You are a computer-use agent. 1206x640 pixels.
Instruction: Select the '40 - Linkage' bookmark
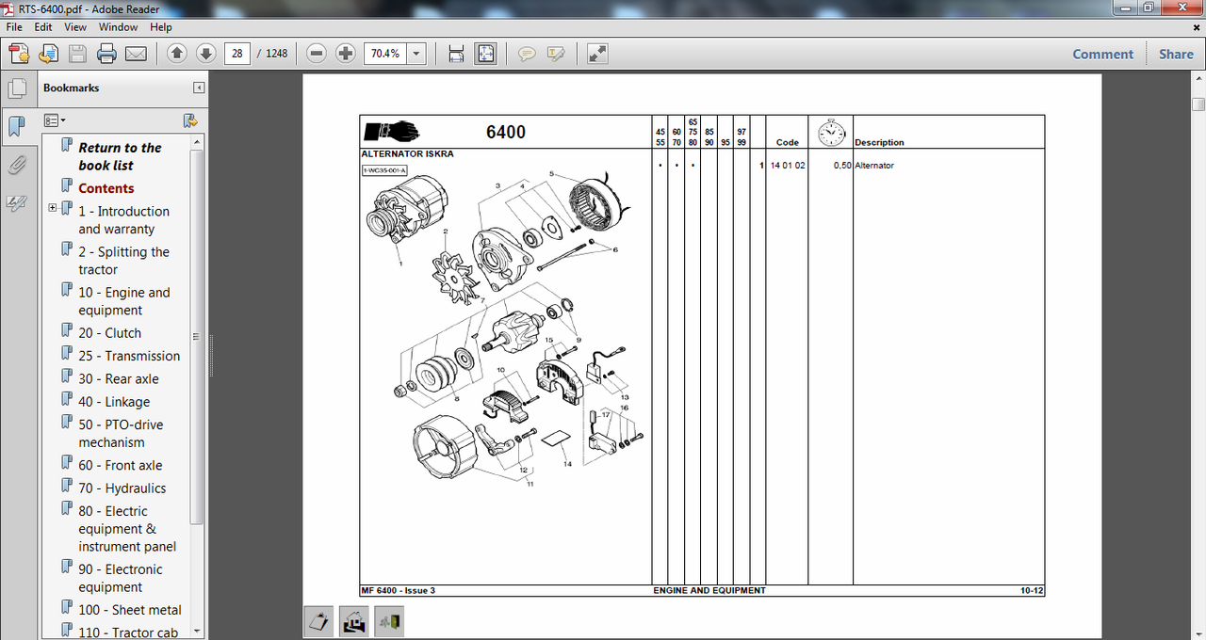(x=114, y=402)
